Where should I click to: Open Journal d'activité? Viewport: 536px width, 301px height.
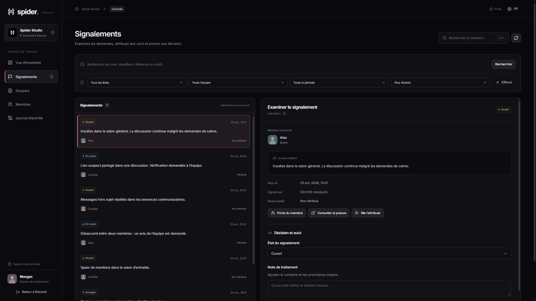31,118
